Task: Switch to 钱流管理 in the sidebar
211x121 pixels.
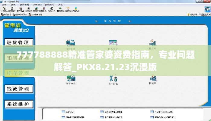Action: pyautogui.click(x=19, y=89)
